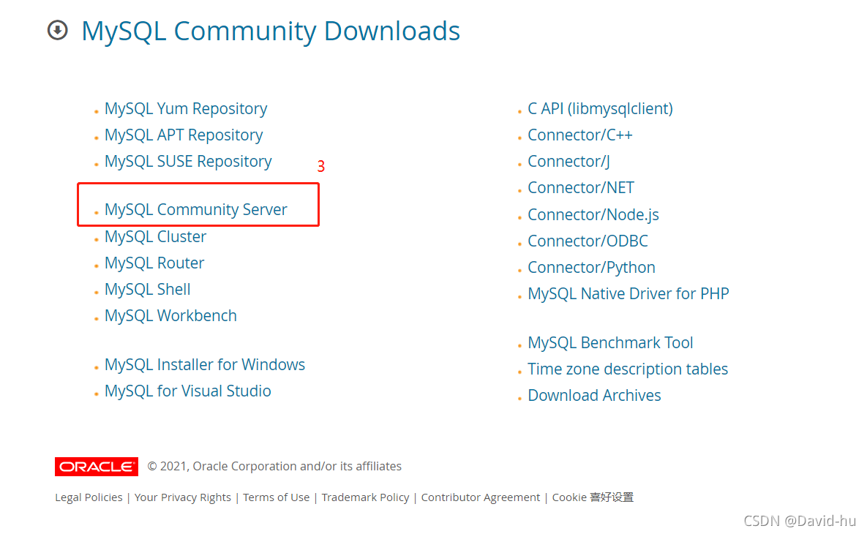This screenshot has width=867, height=534.
Task: Open MySQL Native Driver for PHP link
Action: tap(628, 293)
